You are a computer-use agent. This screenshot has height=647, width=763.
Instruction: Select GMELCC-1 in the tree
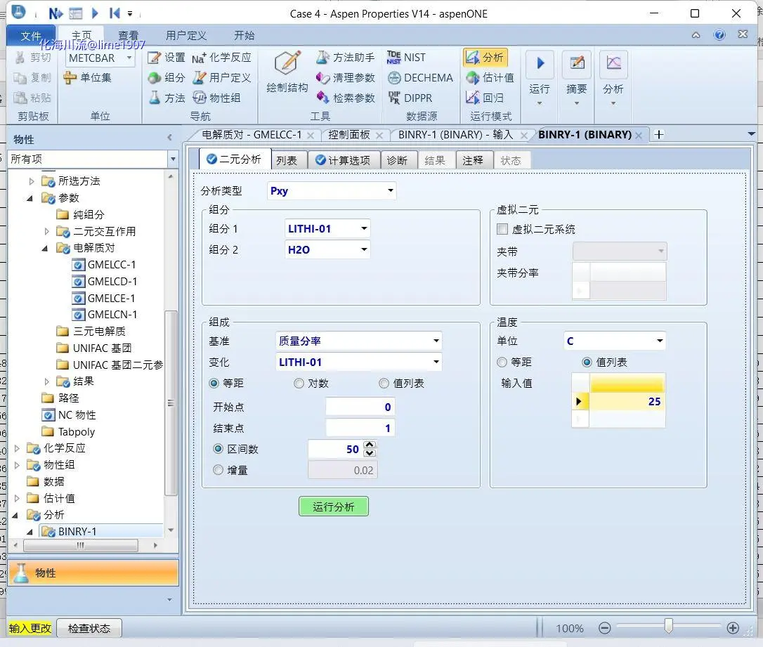click(111, 265)
